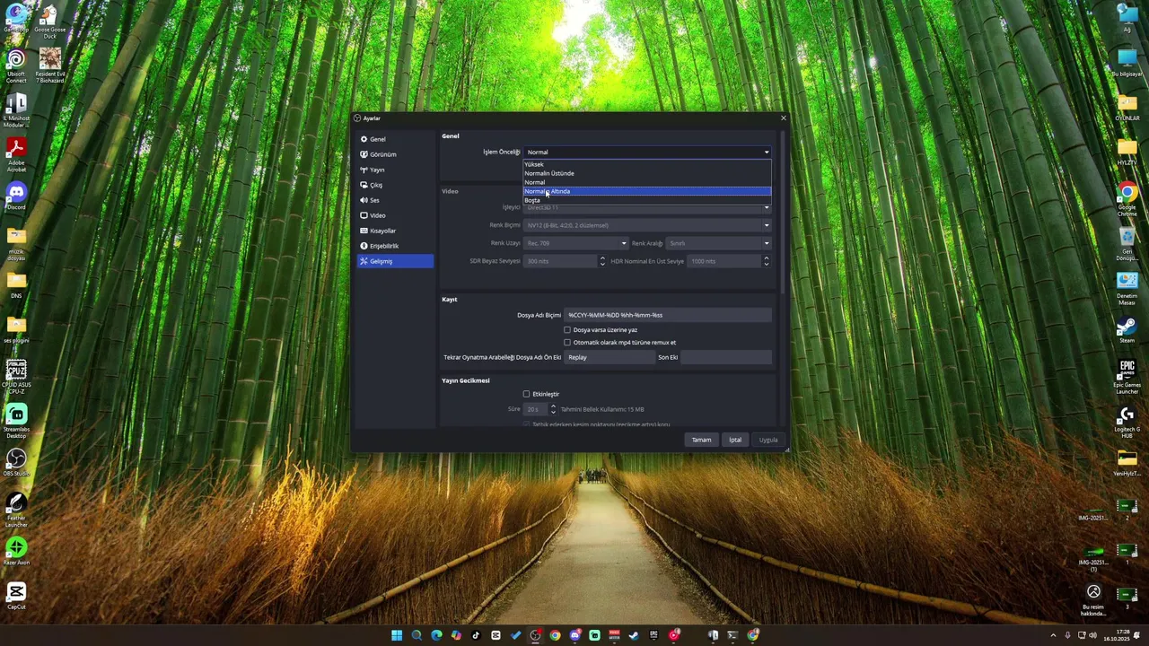Click the Replay prefix input field
This screenshot has width=1149, height=646.
click(x=610, y=357)
